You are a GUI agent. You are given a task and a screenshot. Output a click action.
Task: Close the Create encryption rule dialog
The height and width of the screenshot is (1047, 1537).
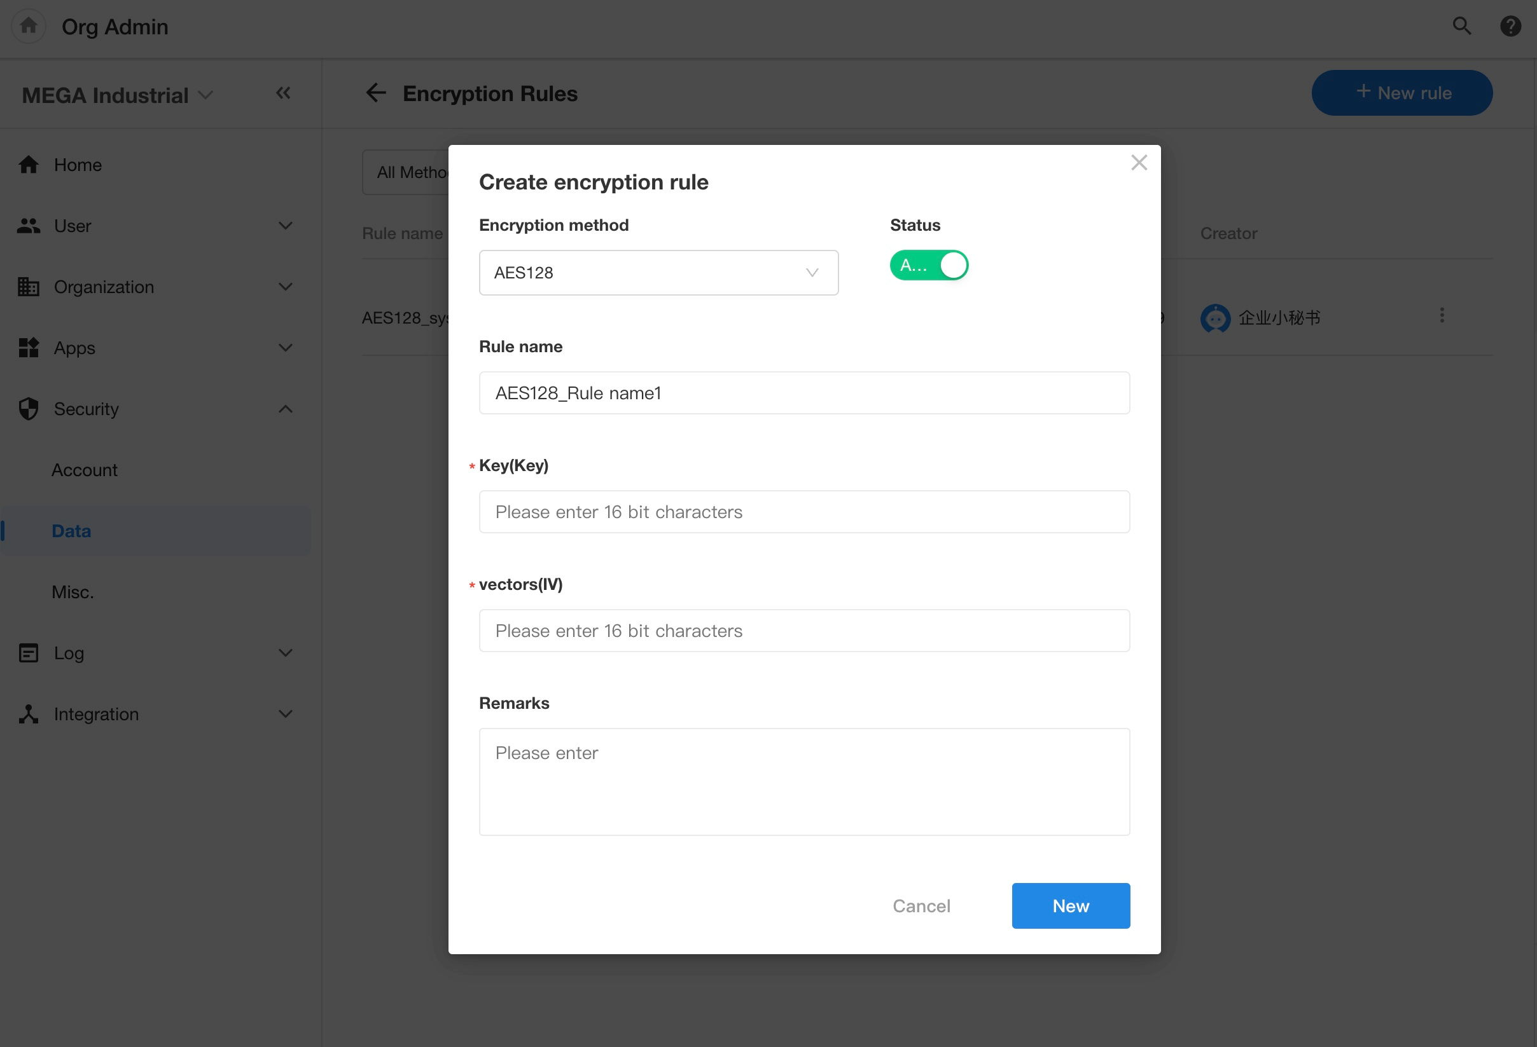point(1138,163)
